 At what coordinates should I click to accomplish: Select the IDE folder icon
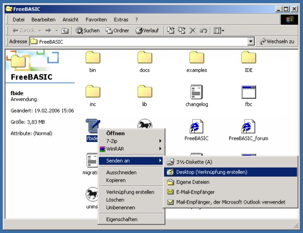pos(249,57)
